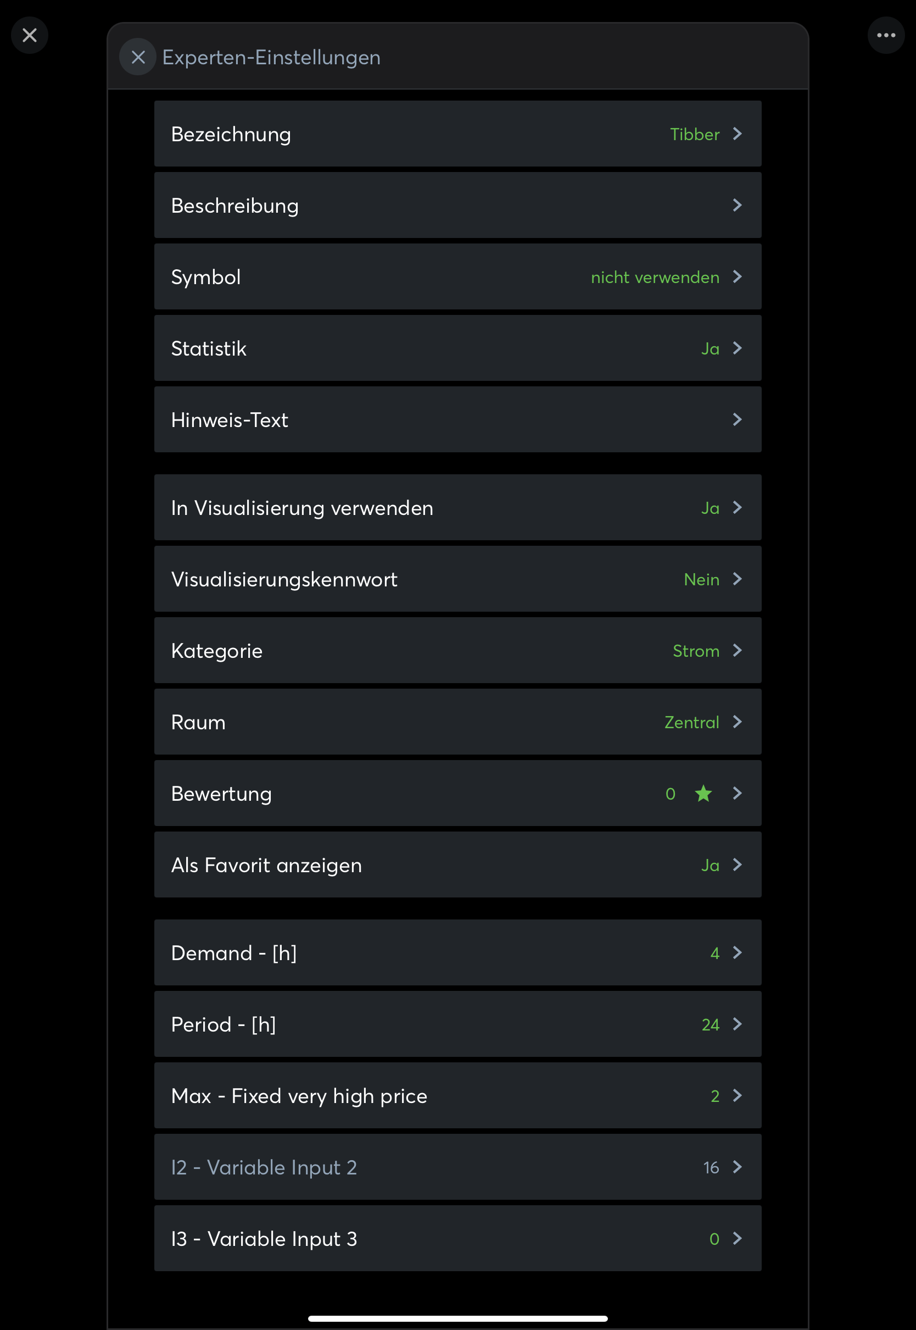
Task: Toggle In Visualisierung verwenden setting
Action: pos(710,508)
